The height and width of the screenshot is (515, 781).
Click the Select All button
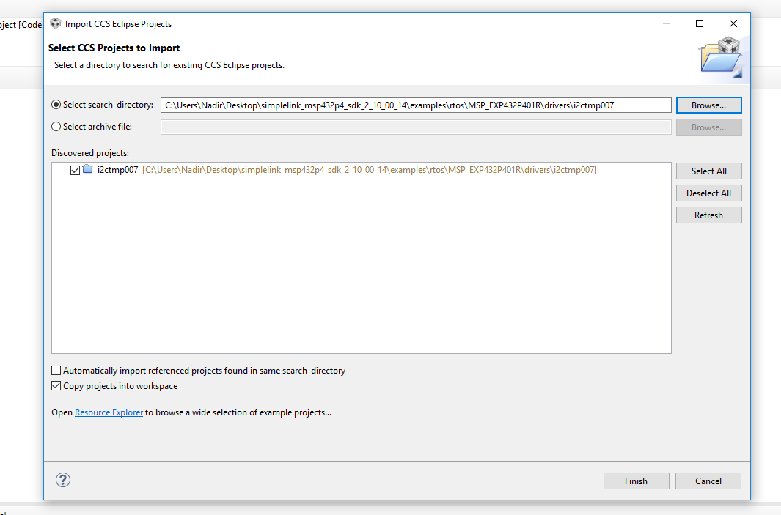coord(708,171)
